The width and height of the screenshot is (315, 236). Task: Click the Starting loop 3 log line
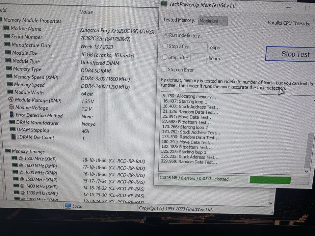click(x=183, y=152)
